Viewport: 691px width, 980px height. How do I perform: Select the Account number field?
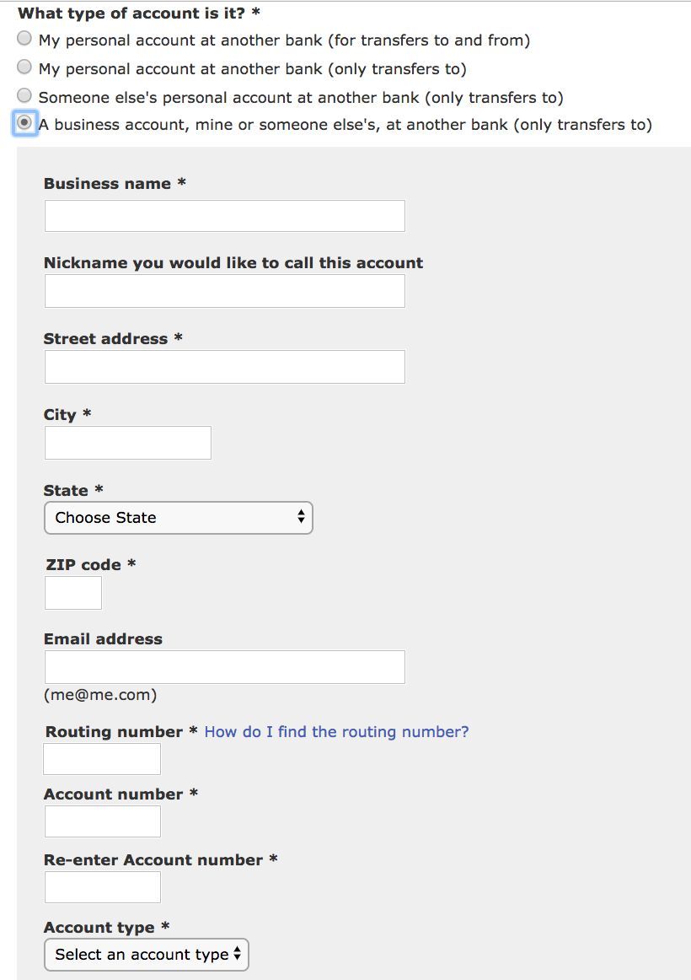tap(102, 821)
